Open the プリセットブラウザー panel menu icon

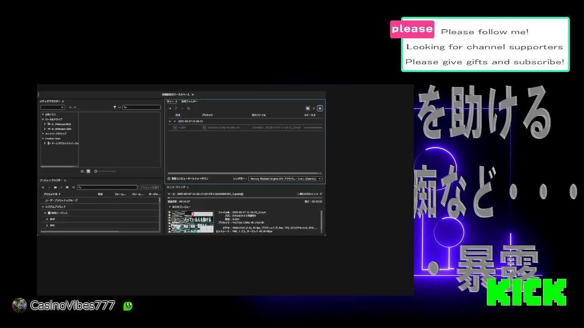click(x=65, y=180)
